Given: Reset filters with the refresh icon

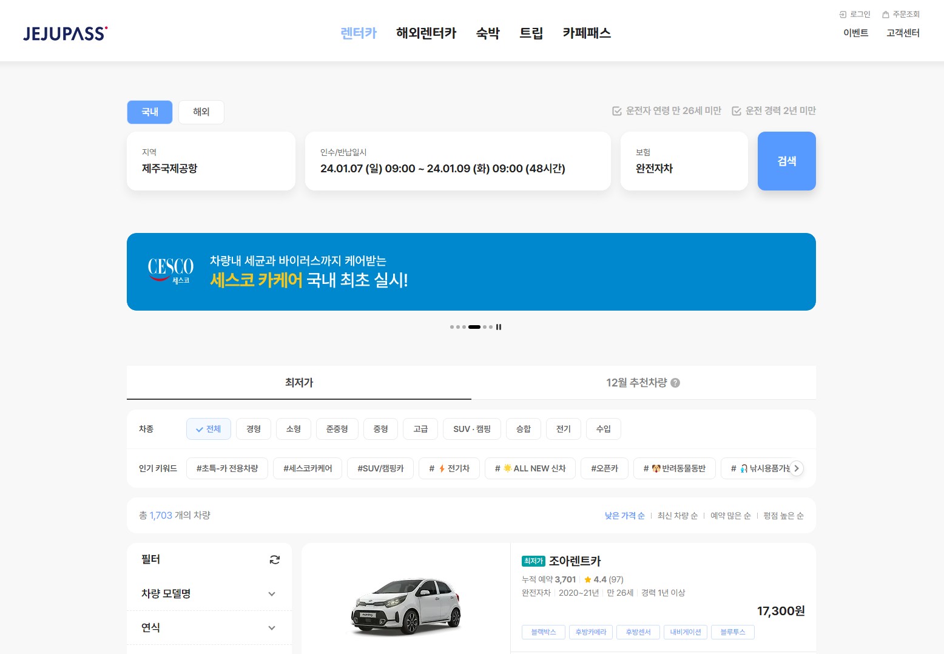Looking at the screenshot, I should tap(274, 560).
